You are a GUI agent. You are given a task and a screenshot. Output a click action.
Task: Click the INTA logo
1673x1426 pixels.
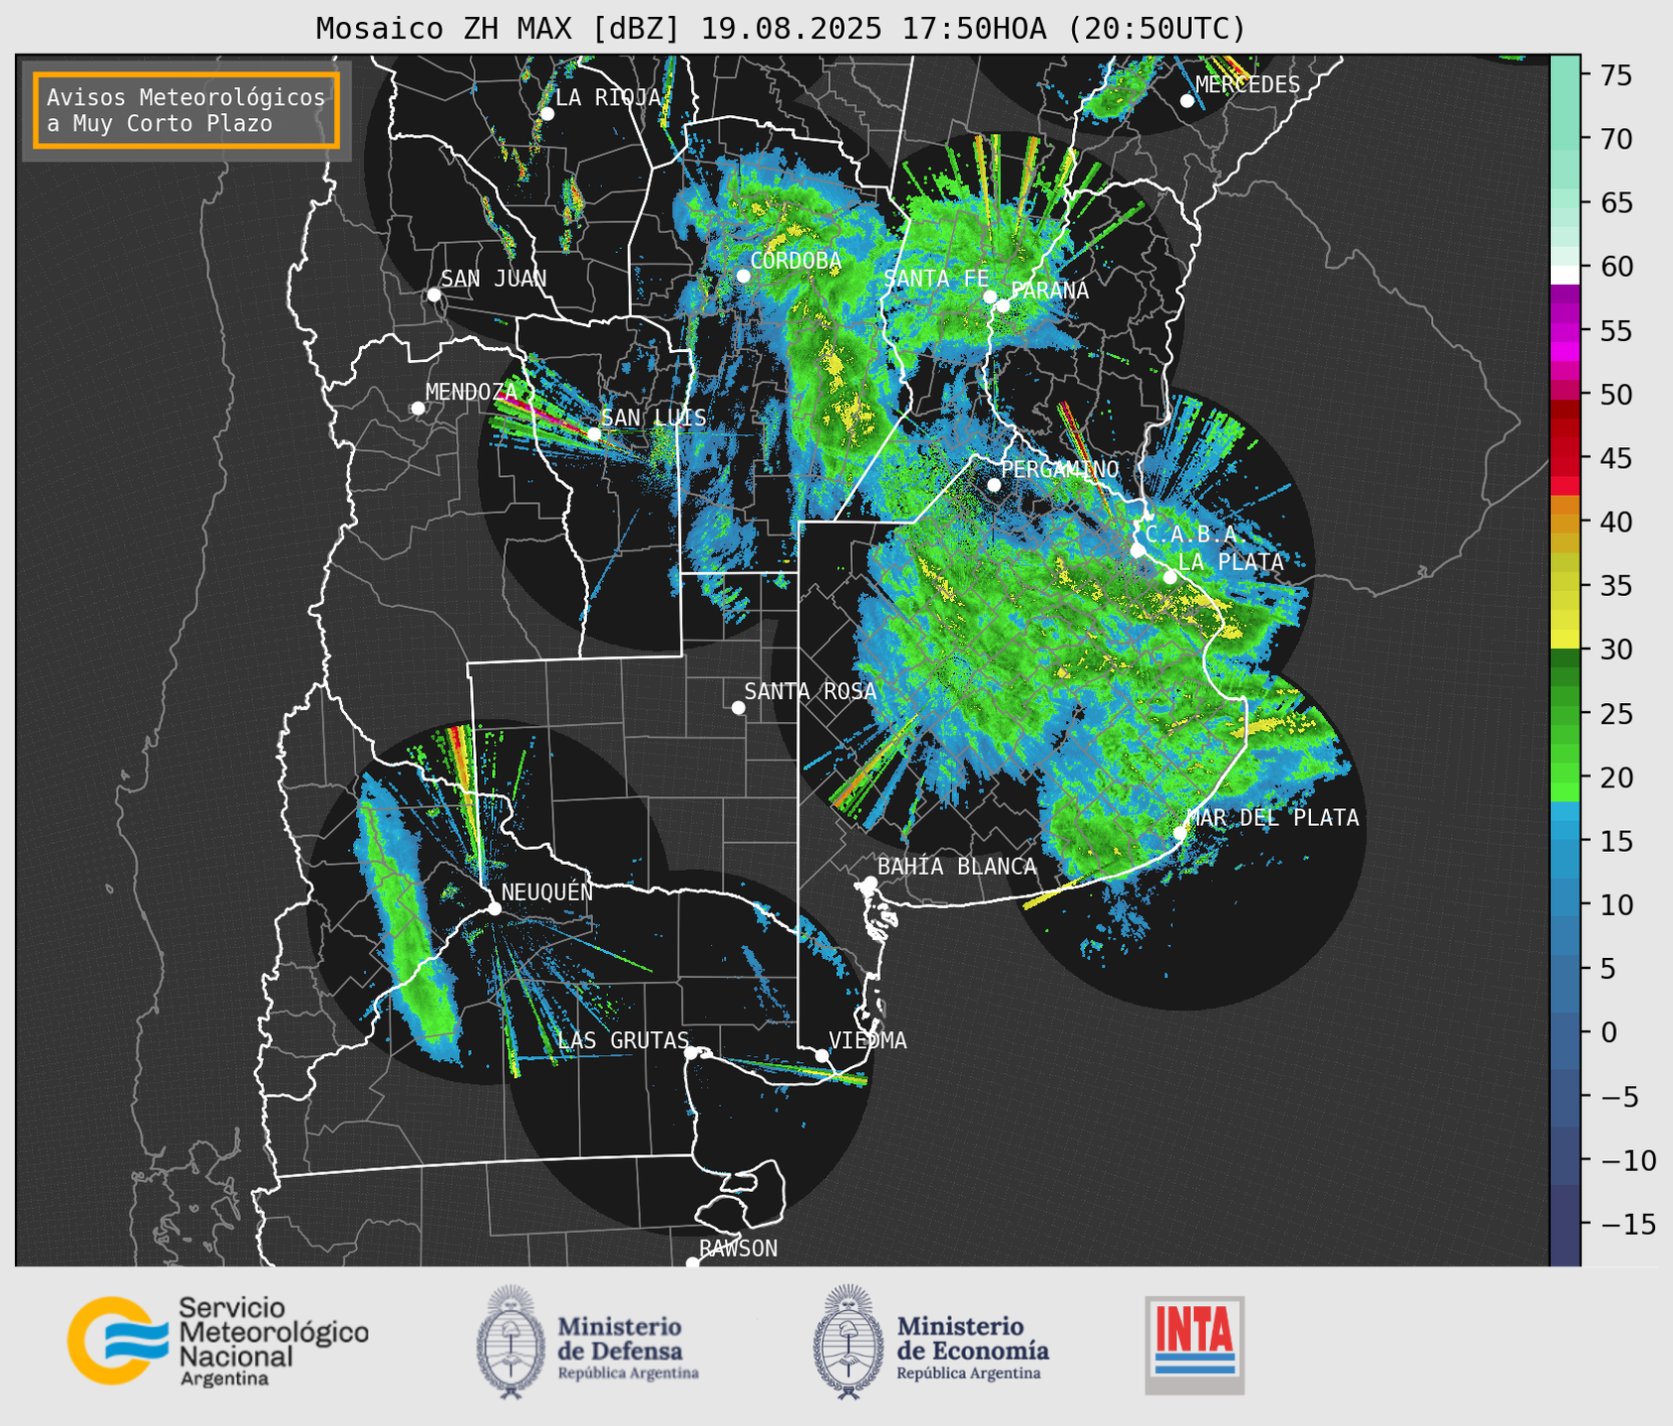coord(1195,1346)
